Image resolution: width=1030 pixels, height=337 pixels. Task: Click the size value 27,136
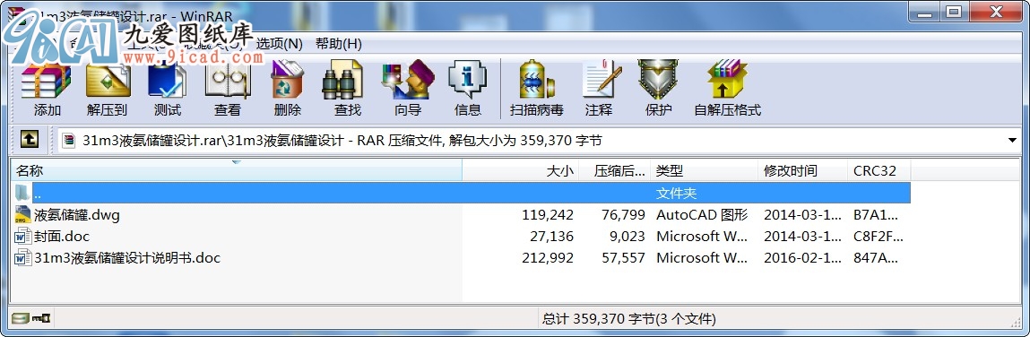[x=552, y=237]
